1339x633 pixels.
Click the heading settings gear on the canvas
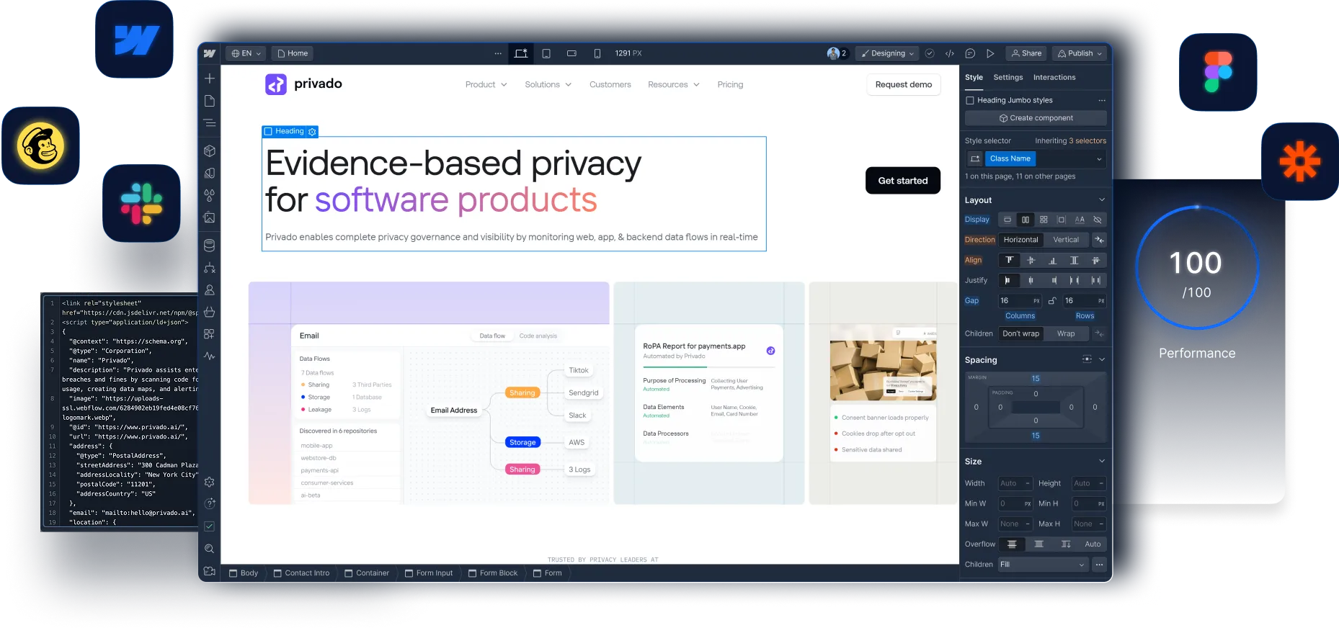pos(312,132)
